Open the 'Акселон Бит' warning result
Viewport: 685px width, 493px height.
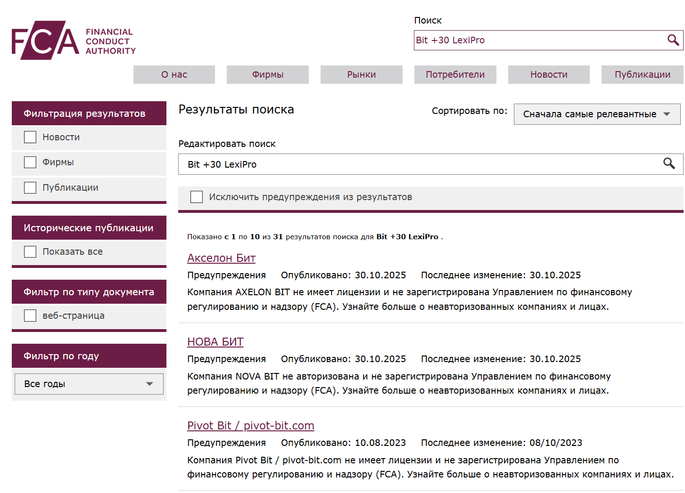click(221, 258)
